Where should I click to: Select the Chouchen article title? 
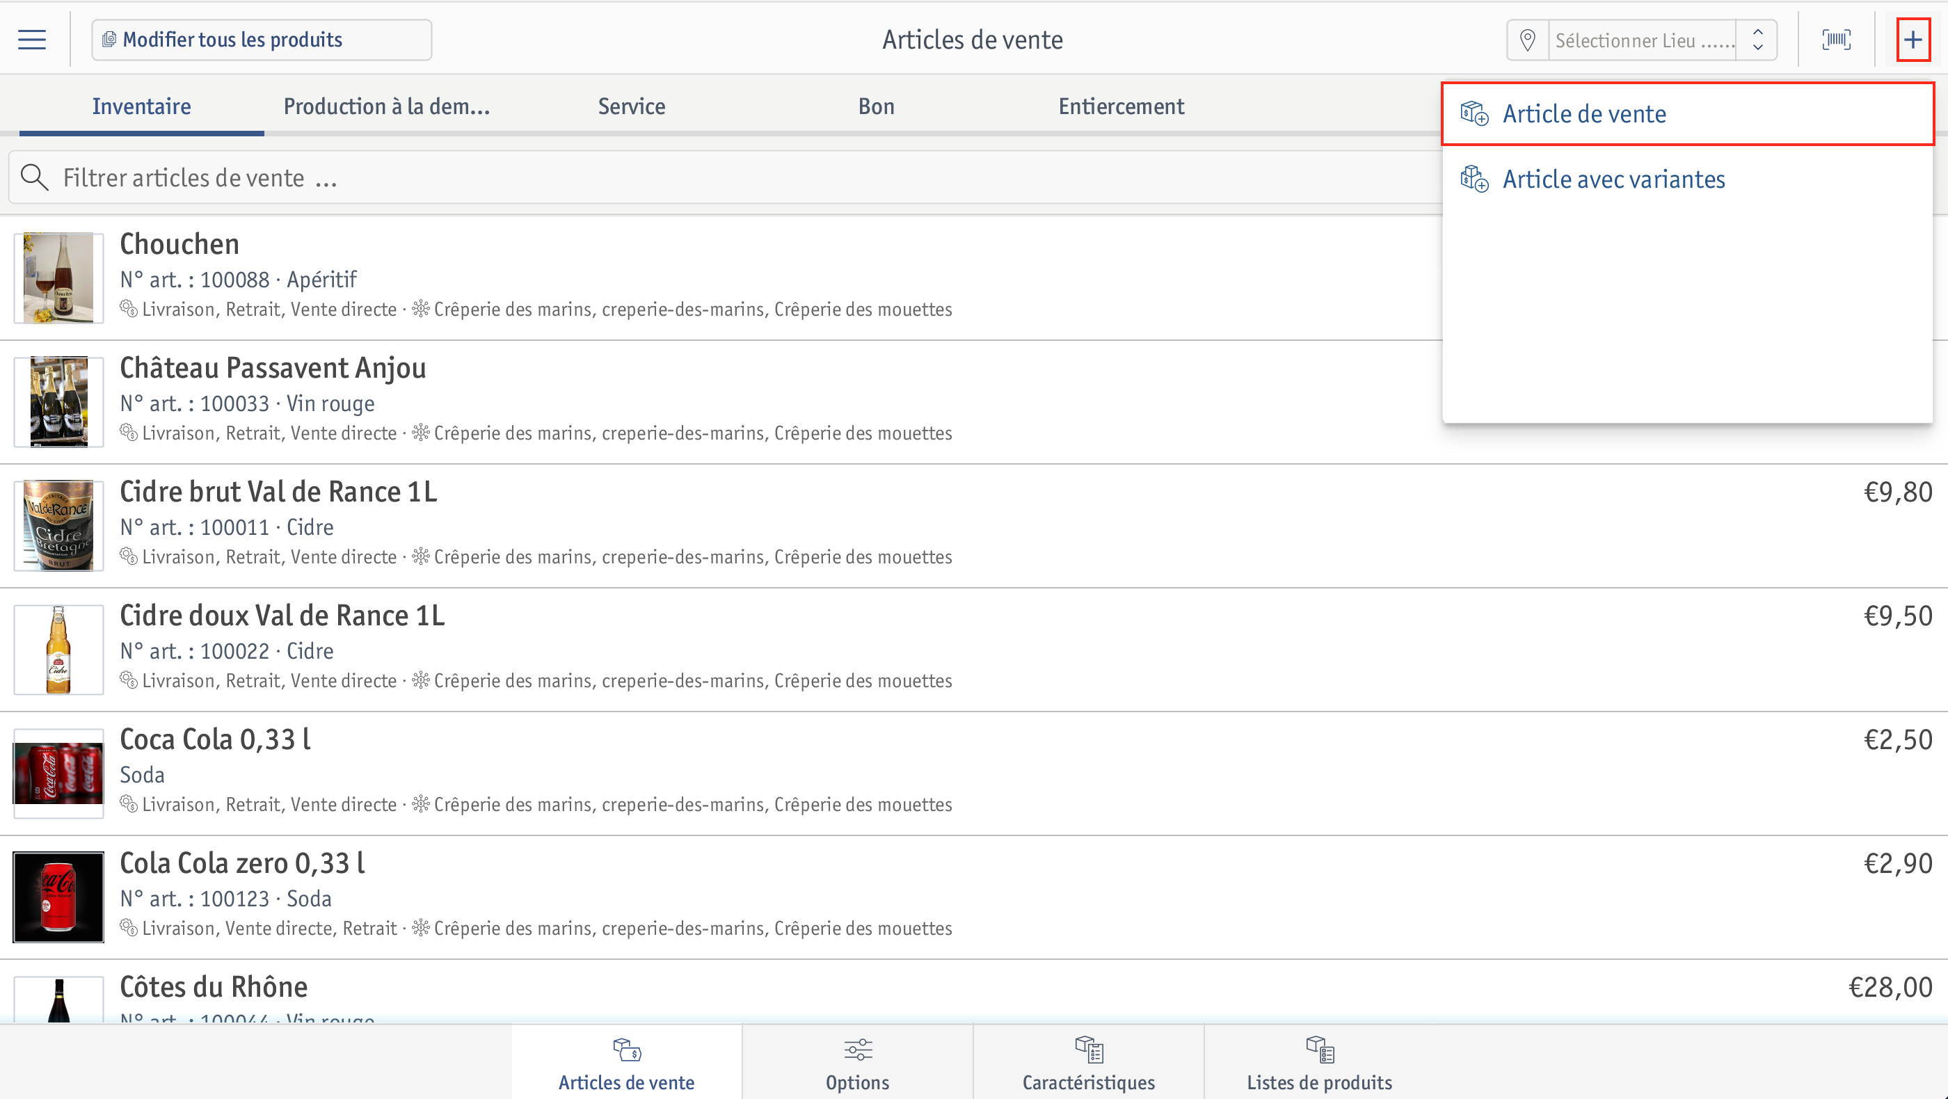(179, 244)
